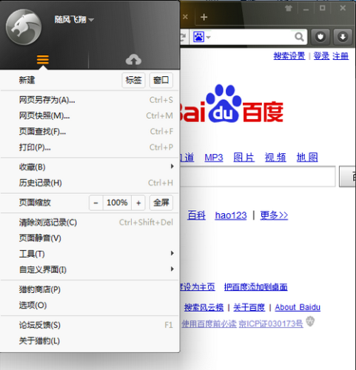Click 把百度添加到桌面 link
The height and width of the screenshot is (370, 356).
[x=256, y=287]
